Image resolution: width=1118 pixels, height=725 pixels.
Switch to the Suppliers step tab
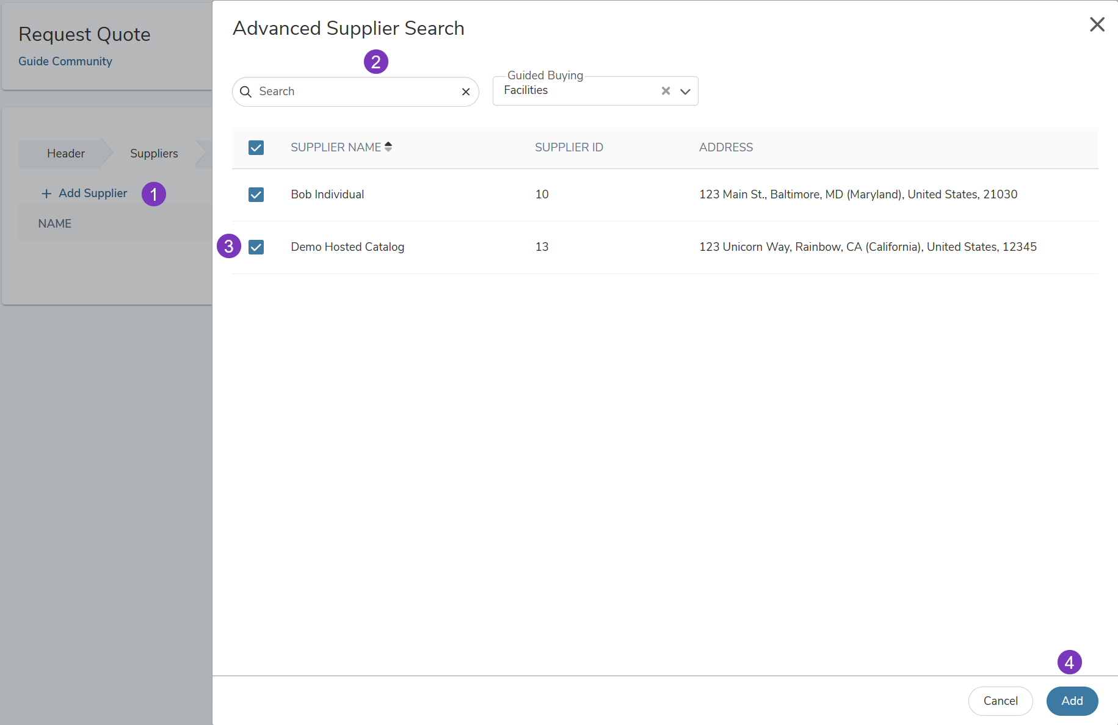click(154, 153)
